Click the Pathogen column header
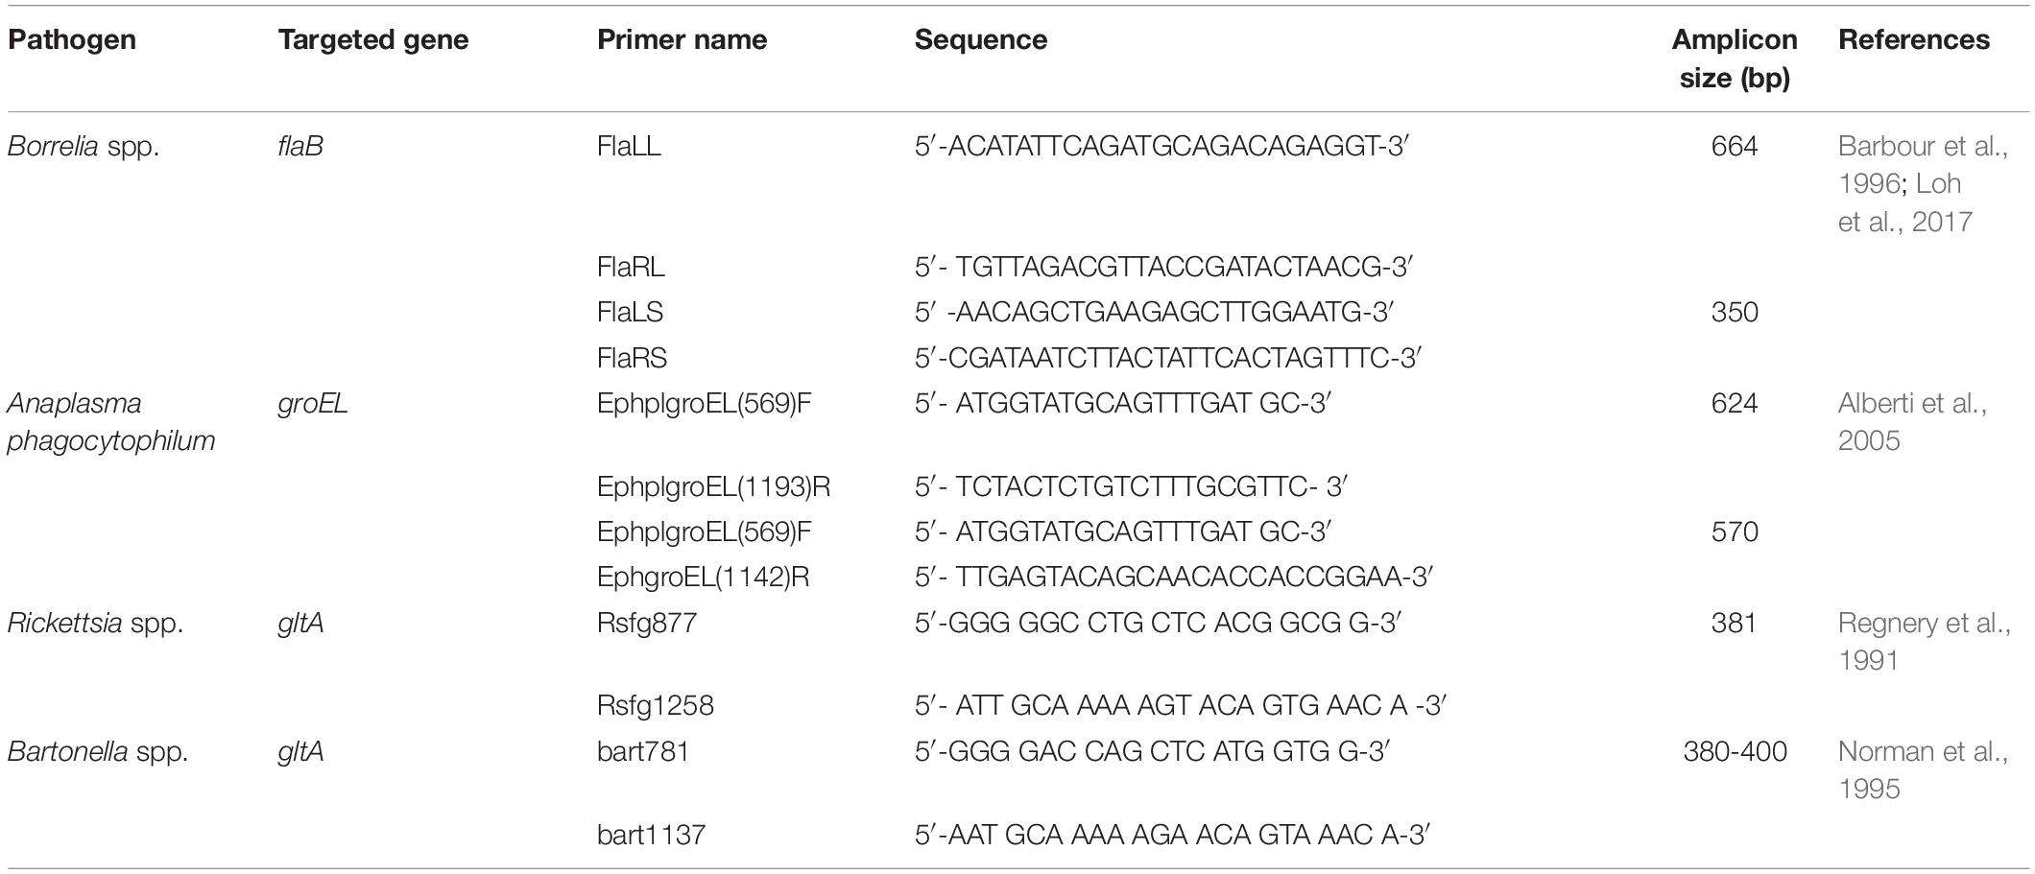The image size is (2035, 874). (x=72, y=40)
